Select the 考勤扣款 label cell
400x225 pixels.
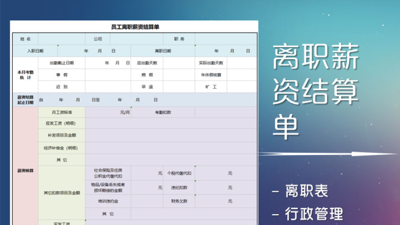(x=163, y=112)
